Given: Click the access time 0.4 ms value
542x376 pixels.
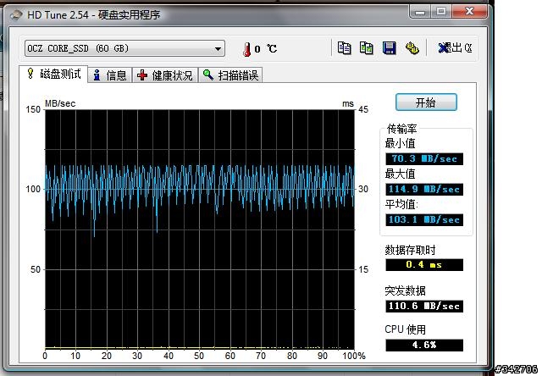Looking at the screenshot, I should (x=424, y=265).
